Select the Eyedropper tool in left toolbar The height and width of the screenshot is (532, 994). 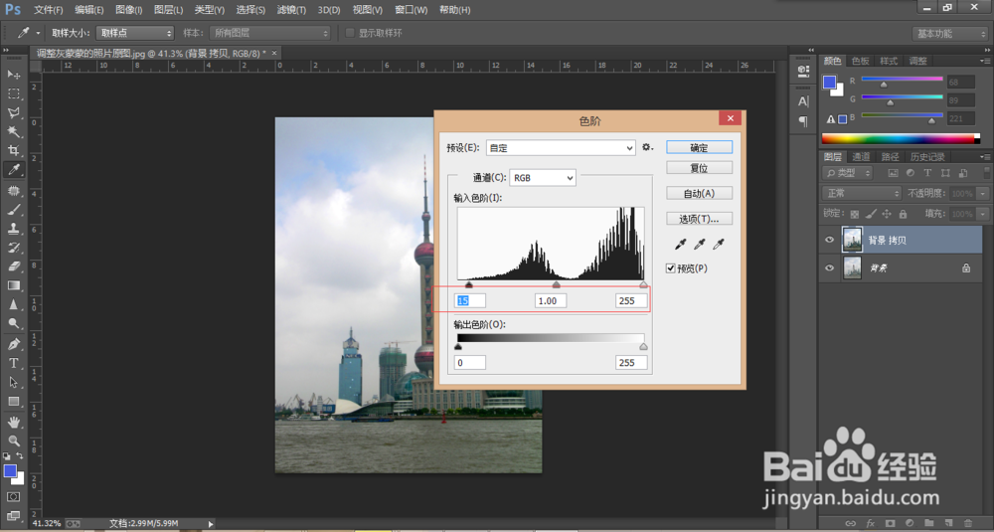click(13, 169)
